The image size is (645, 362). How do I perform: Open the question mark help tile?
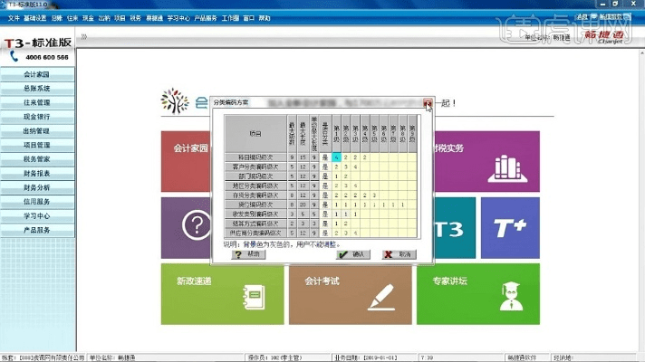pyautogui.click(x=186, y=228)
